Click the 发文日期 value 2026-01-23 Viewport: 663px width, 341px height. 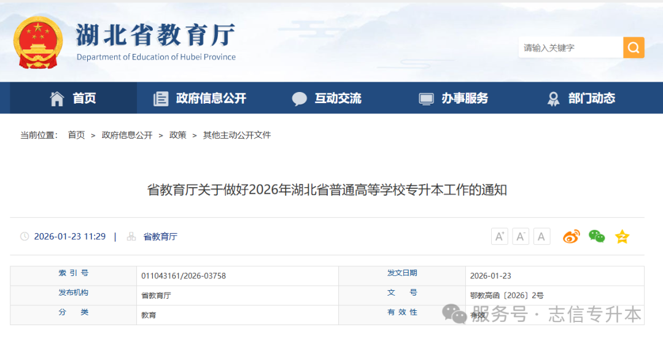(x=490, y=276)
